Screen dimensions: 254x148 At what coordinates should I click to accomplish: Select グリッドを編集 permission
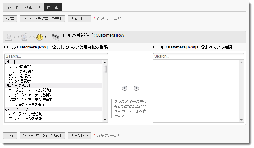pyautogui.click(x=53, y=76)
